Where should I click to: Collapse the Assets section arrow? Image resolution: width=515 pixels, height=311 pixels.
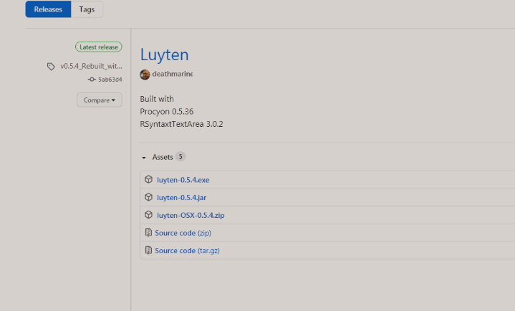(x=144, y=158)
